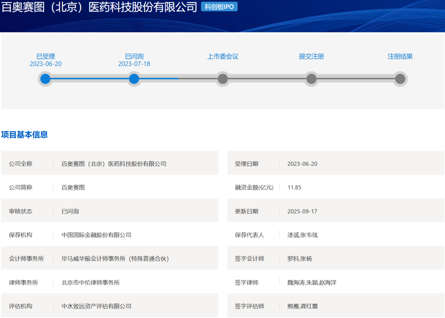
Task: Click the 保荐机构 value 中国国际金融股份有限公司
Action: (x=96, y=235)
